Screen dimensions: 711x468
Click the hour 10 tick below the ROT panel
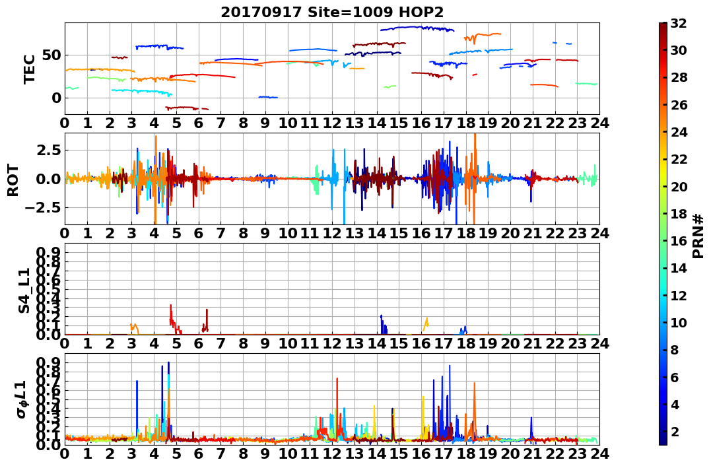(x=287, y=233)
